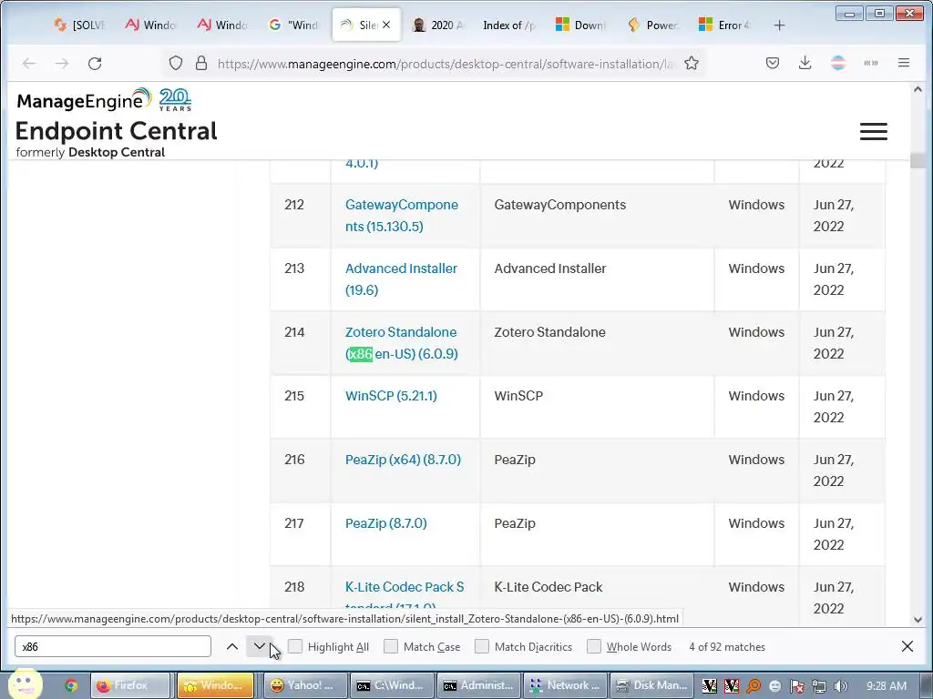Click the URL address bar

[x=446, y=63]
